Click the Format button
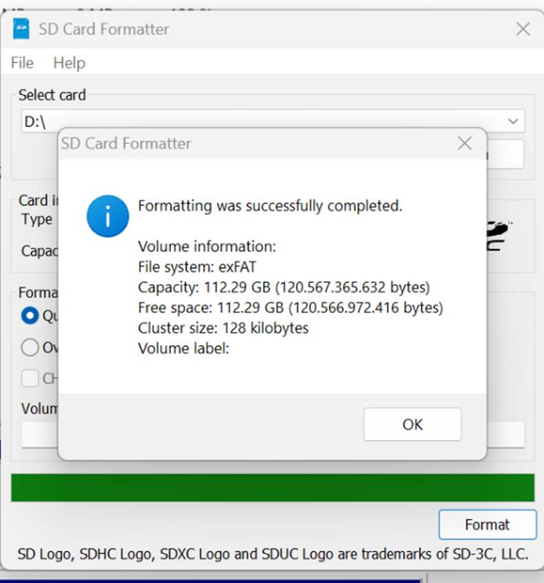This screenshot has height=583, width=544. tap(487, 525)
